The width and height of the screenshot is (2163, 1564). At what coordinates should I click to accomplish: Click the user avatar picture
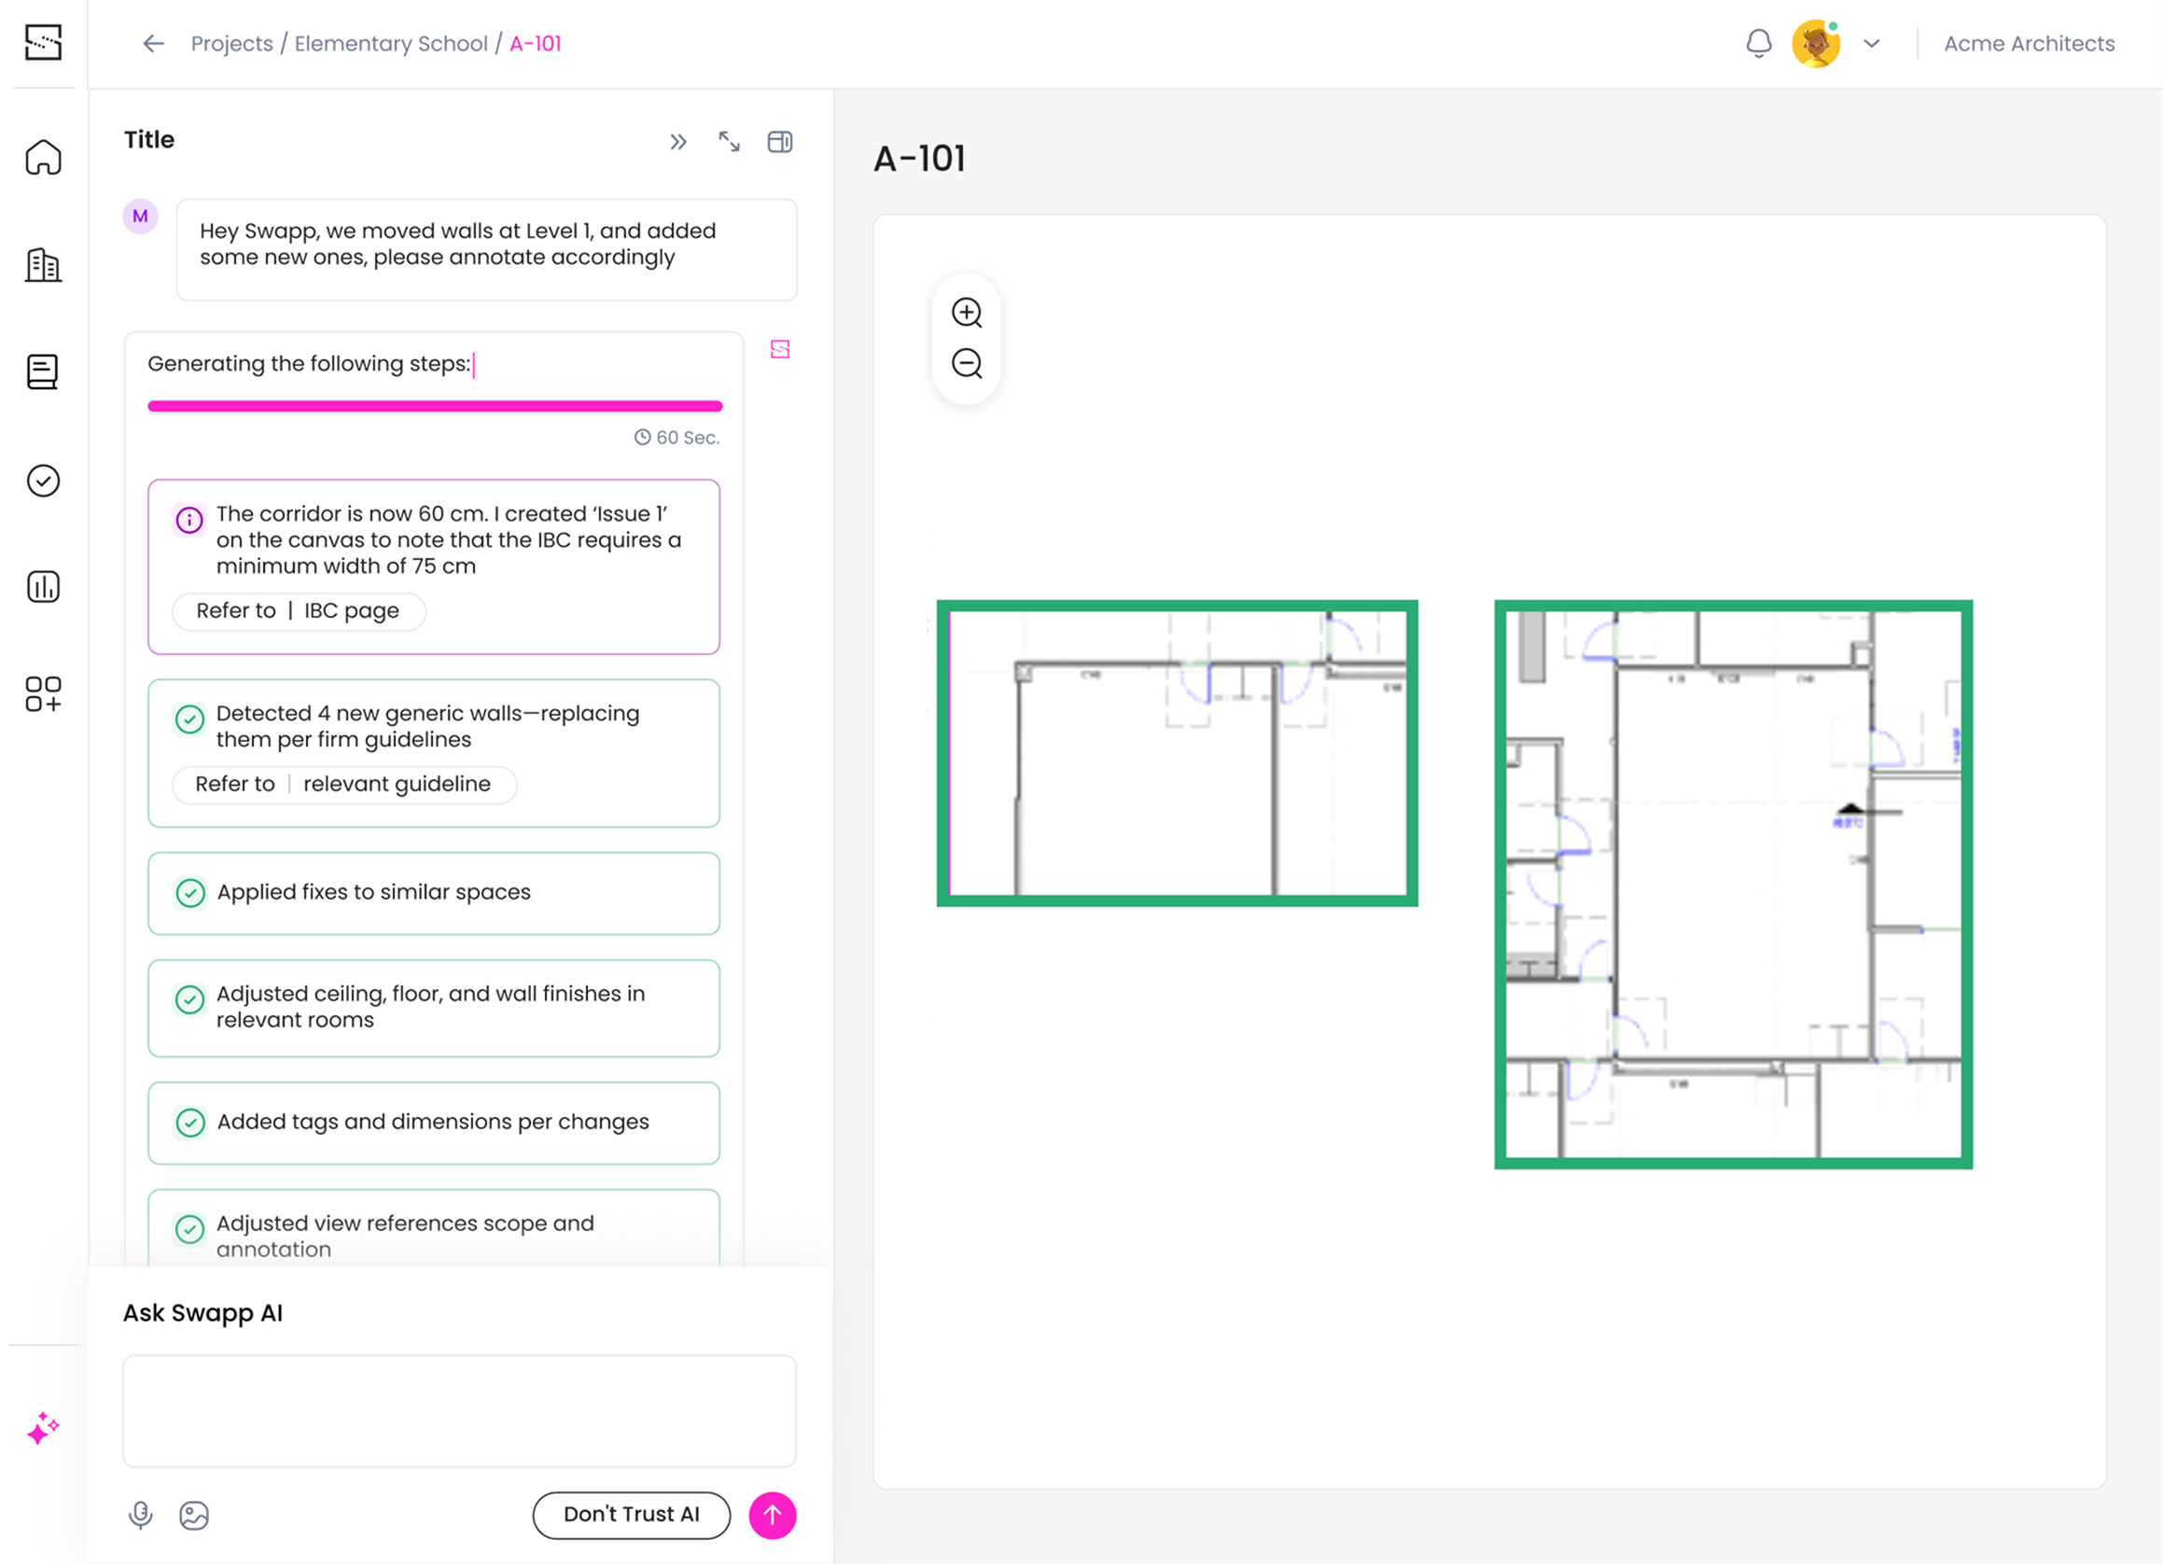(1815, 44)
